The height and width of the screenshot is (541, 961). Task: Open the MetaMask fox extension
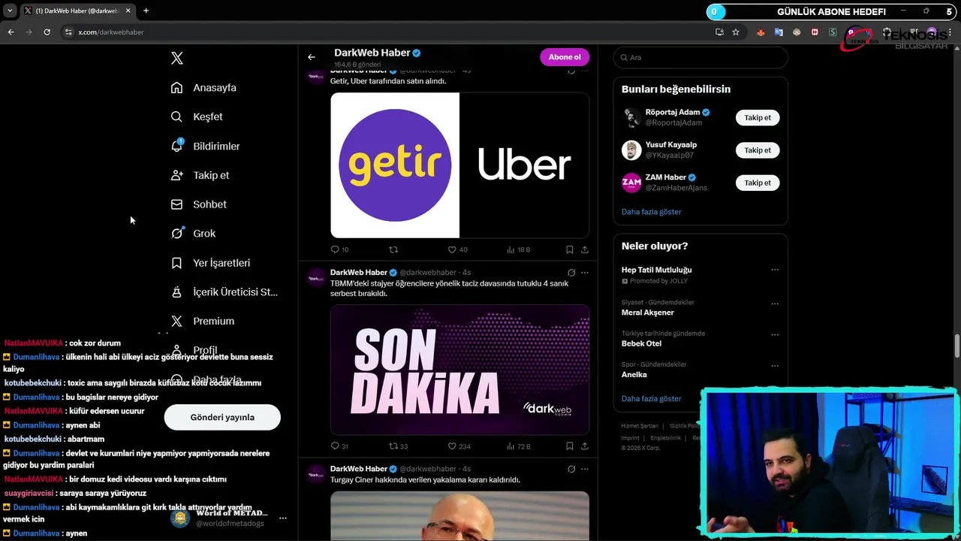[x=761, y=32]
